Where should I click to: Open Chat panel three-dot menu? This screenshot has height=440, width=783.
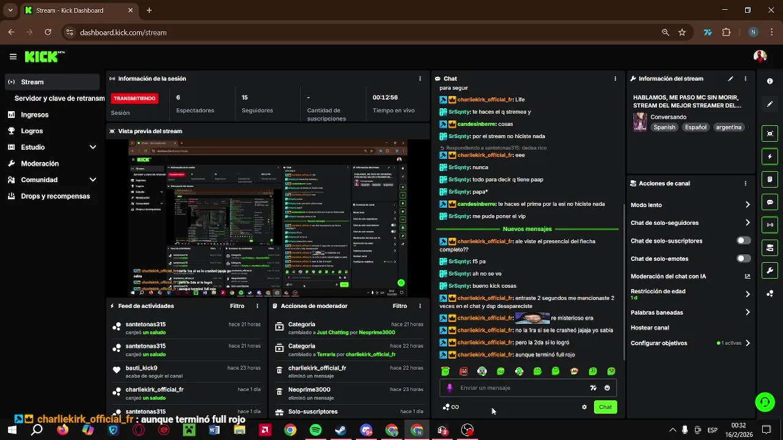[x=615, y=79]
